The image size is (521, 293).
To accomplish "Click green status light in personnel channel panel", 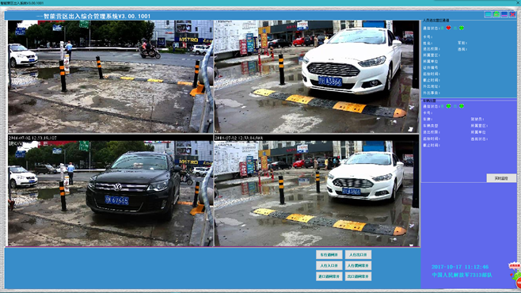I will tap(462, 28).
